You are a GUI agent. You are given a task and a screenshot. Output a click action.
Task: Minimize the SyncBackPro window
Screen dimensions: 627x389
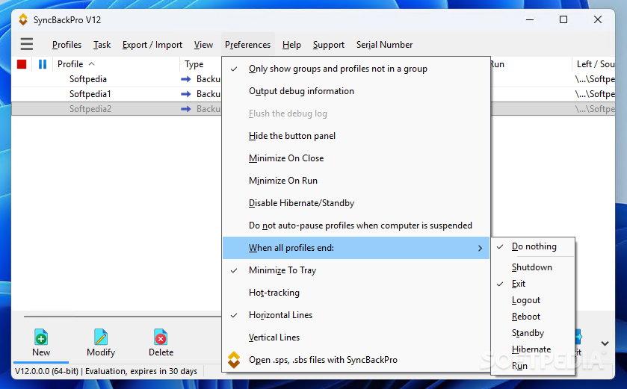pos(530,19)
